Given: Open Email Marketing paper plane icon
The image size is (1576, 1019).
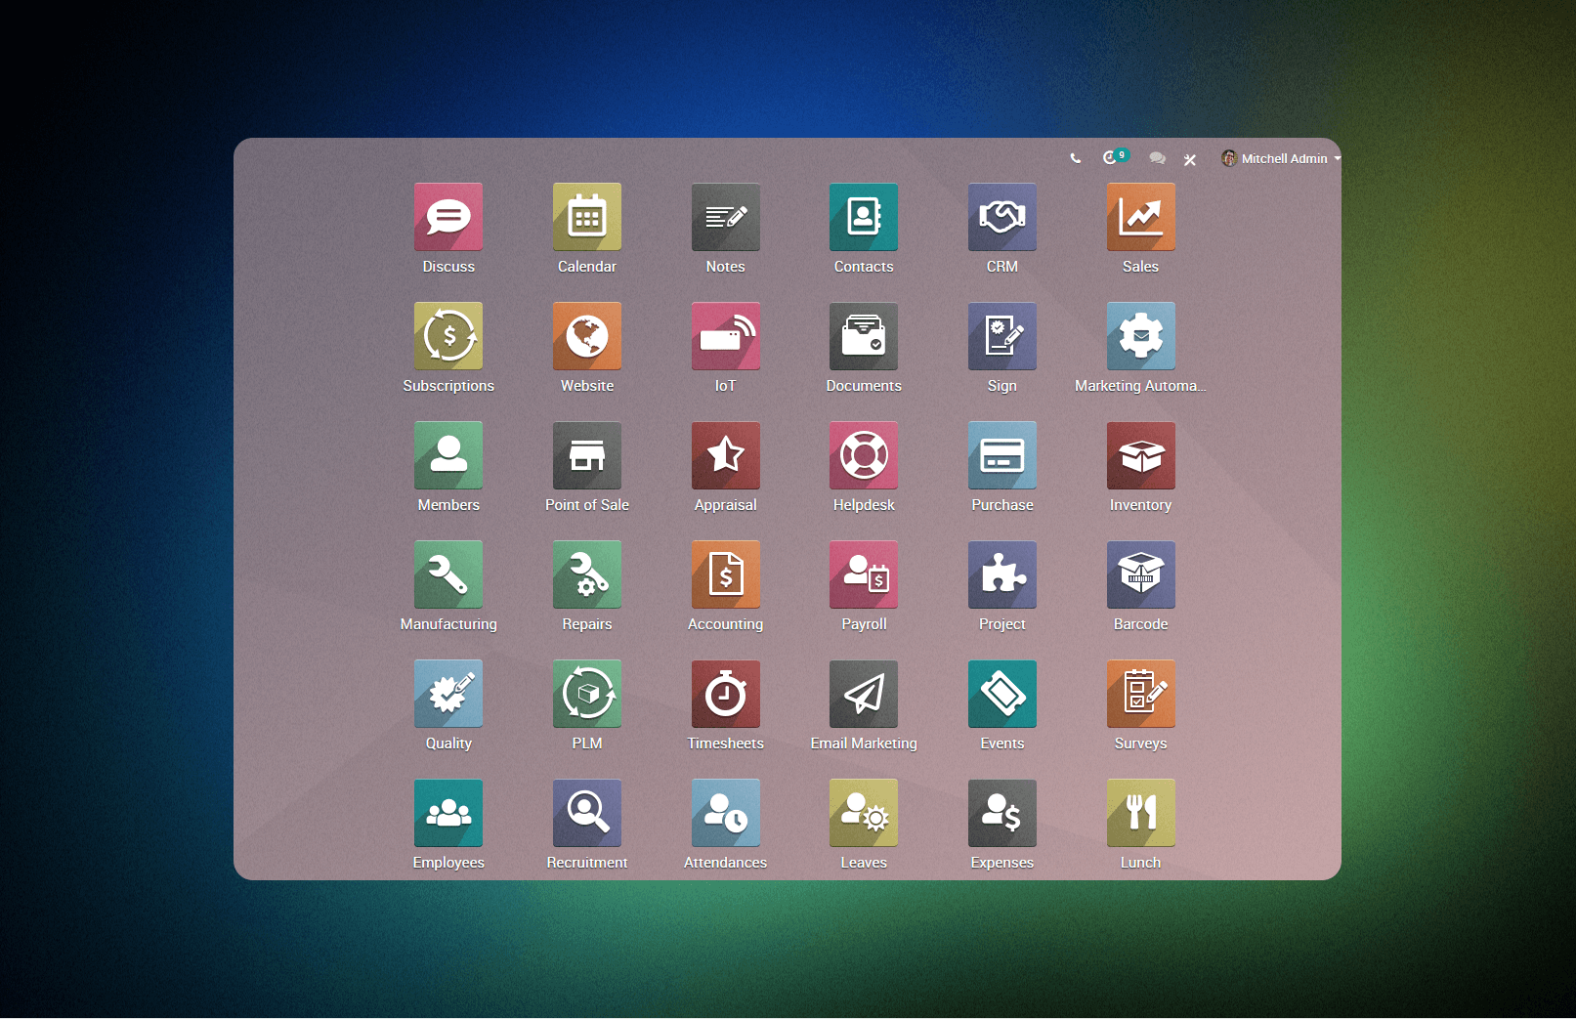Looking at the screenshot, I should [864, 694].
